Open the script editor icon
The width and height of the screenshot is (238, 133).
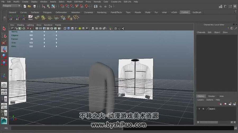236,128
